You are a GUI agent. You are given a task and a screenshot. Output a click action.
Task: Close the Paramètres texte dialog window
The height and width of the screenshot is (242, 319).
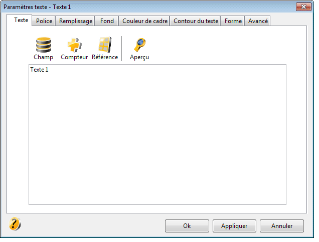(x=303, y=7)
